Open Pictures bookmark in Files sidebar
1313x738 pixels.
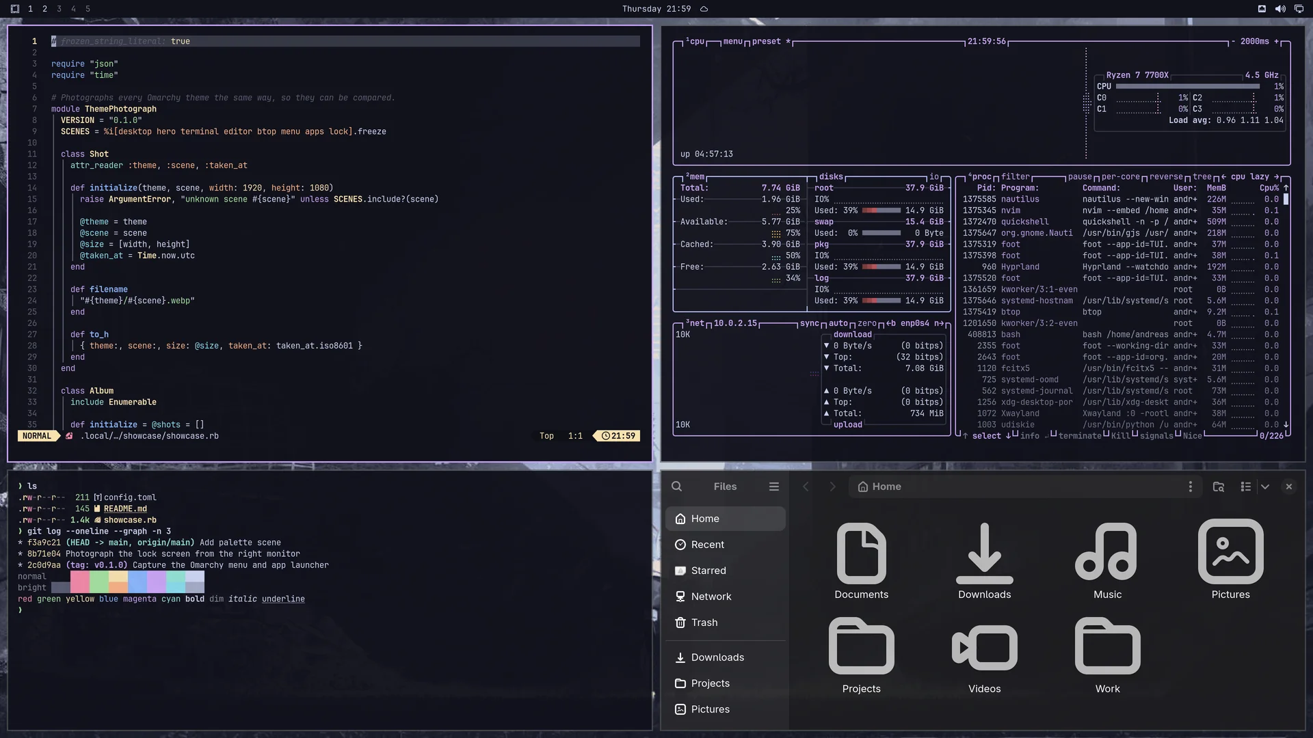click(726, 709)
